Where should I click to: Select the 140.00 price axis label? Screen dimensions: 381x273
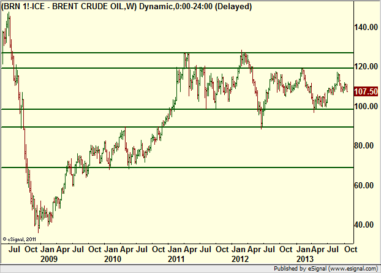pyautogui.click(x=366, y=27)
